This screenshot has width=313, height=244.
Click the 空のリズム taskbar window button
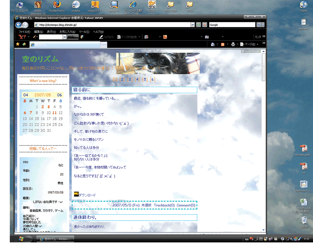55,239
